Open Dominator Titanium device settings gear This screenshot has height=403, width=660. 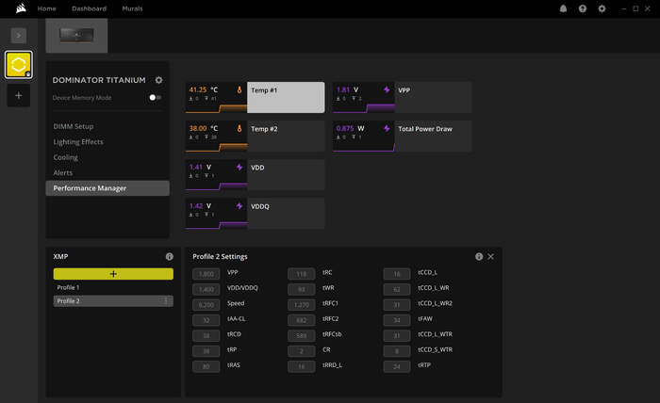tap(158, 80)
